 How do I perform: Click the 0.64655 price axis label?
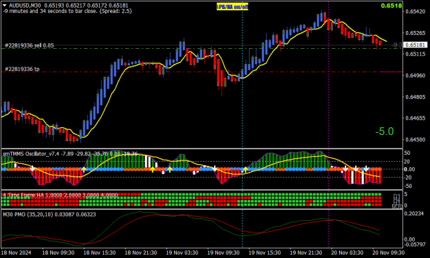tap(416, 118)
